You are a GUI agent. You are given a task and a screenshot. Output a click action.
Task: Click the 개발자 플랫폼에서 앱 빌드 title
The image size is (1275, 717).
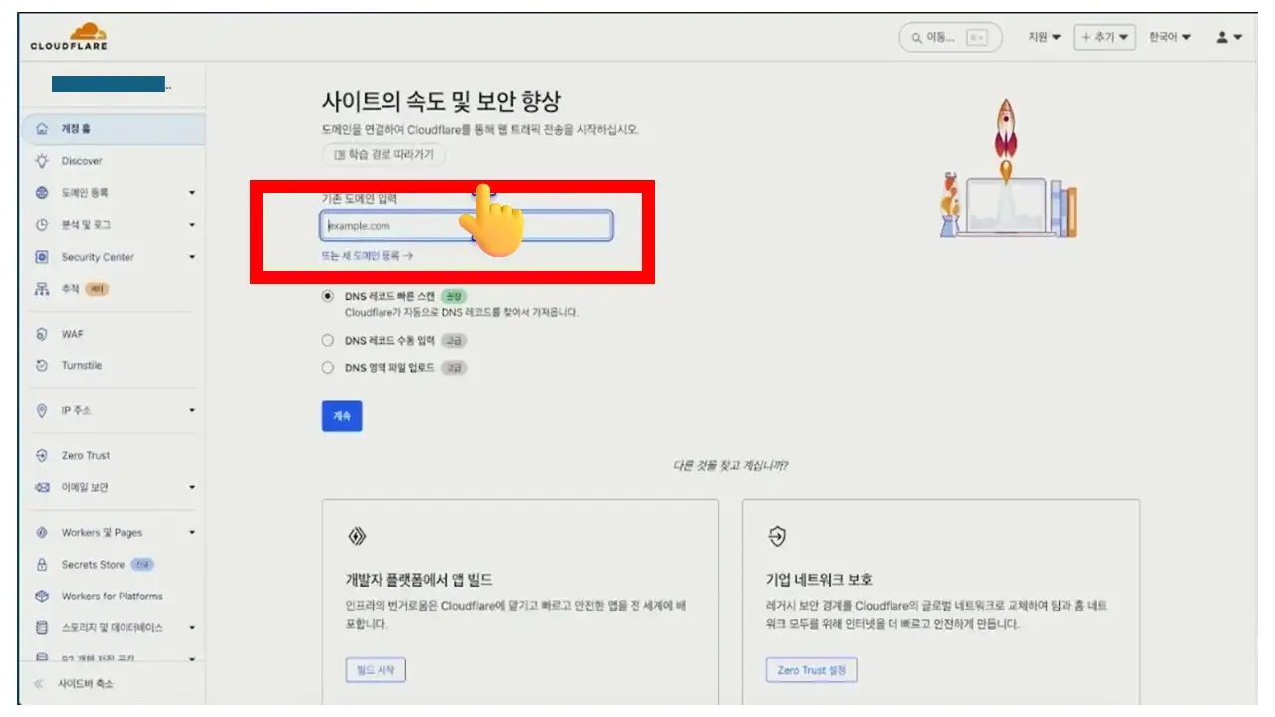pyautogui.click(x=419, y=580)
